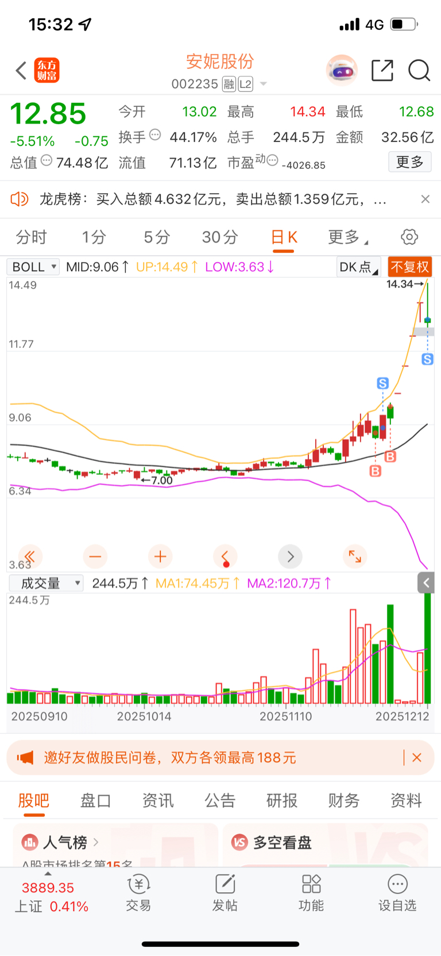Open the 东方财富 logo icon

[x=47, y=71]
